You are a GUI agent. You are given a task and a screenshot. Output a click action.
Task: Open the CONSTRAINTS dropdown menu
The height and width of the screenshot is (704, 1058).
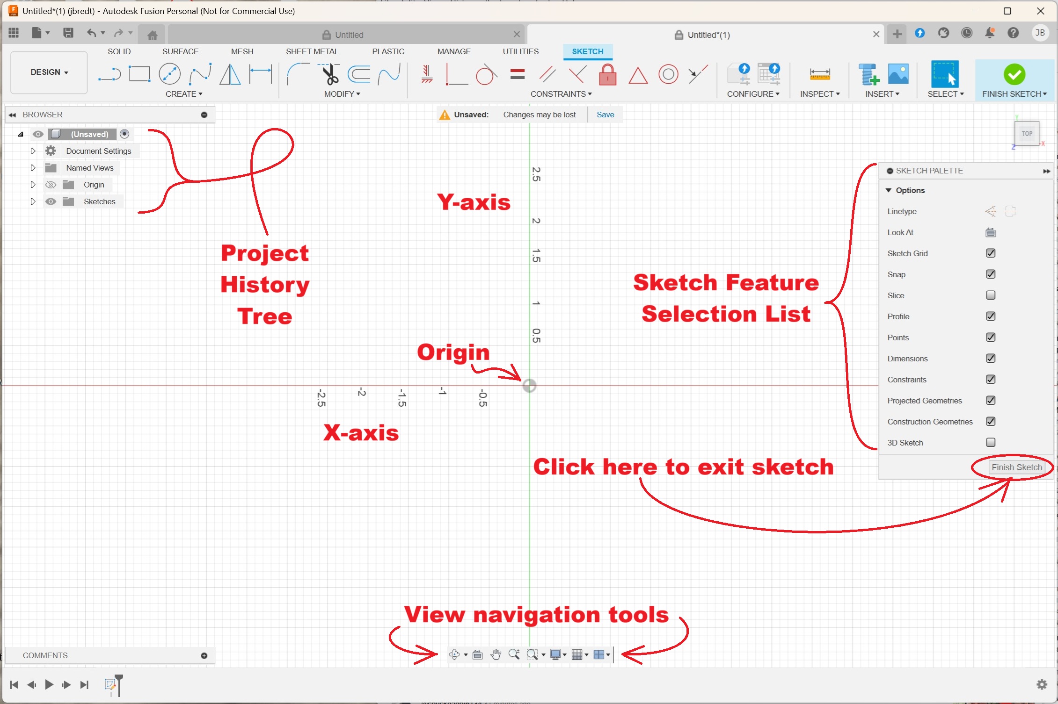[x=561, y=94]
